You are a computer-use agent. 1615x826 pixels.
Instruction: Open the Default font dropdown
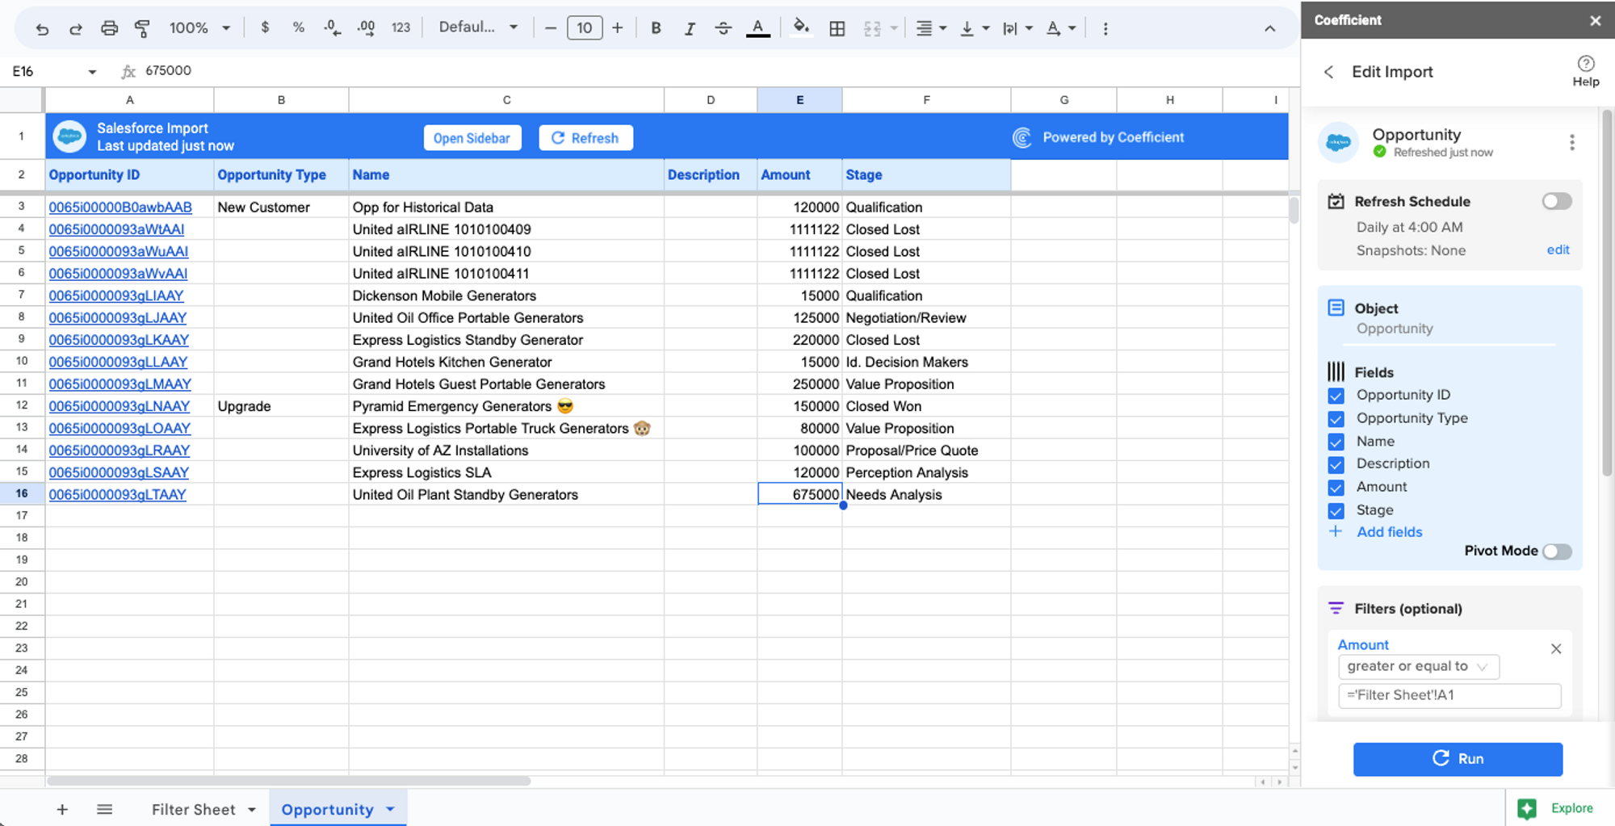tap(478, 27)
